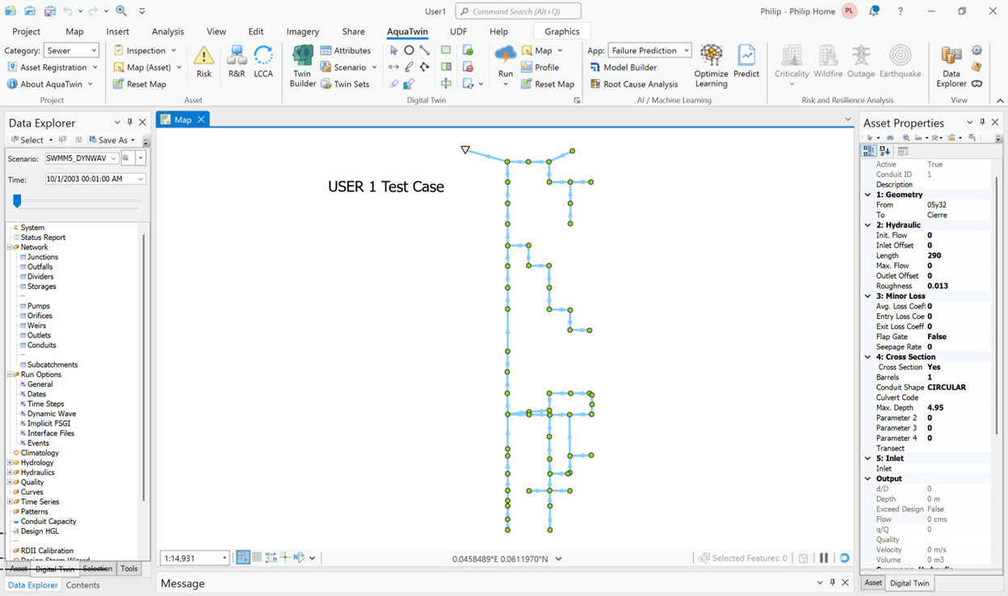
Task: Toggle Asset Properties categorized view
Action: coord(869,151)
